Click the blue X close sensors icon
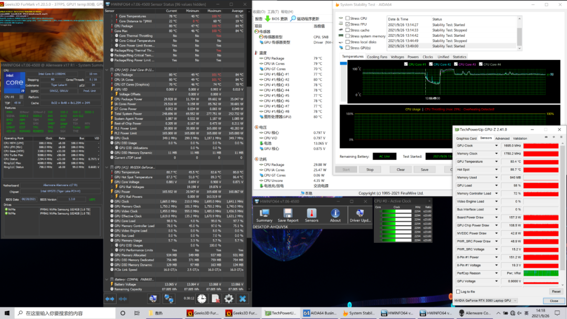The height and width of the screenshot is (319, 567). [243, 299]
